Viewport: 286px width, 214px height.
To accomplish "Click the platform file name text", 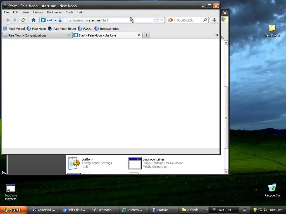I will [x=87, y=159].
